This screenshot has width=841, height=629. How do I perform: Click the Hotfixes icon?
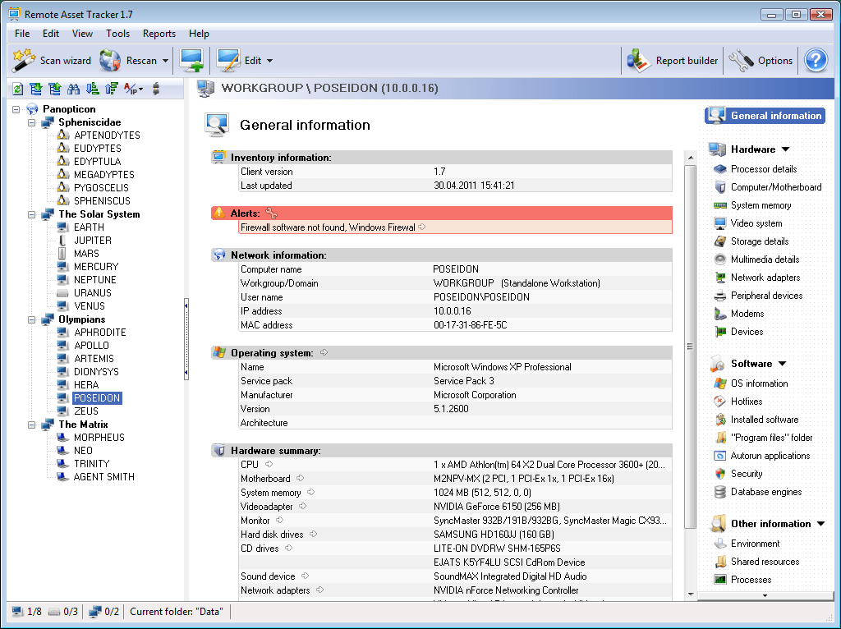tap(720, 402)
